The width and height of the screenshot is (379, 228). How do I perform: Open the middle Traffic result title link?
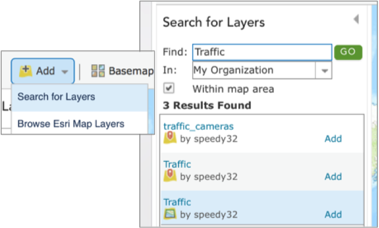(x=177, y=164)
